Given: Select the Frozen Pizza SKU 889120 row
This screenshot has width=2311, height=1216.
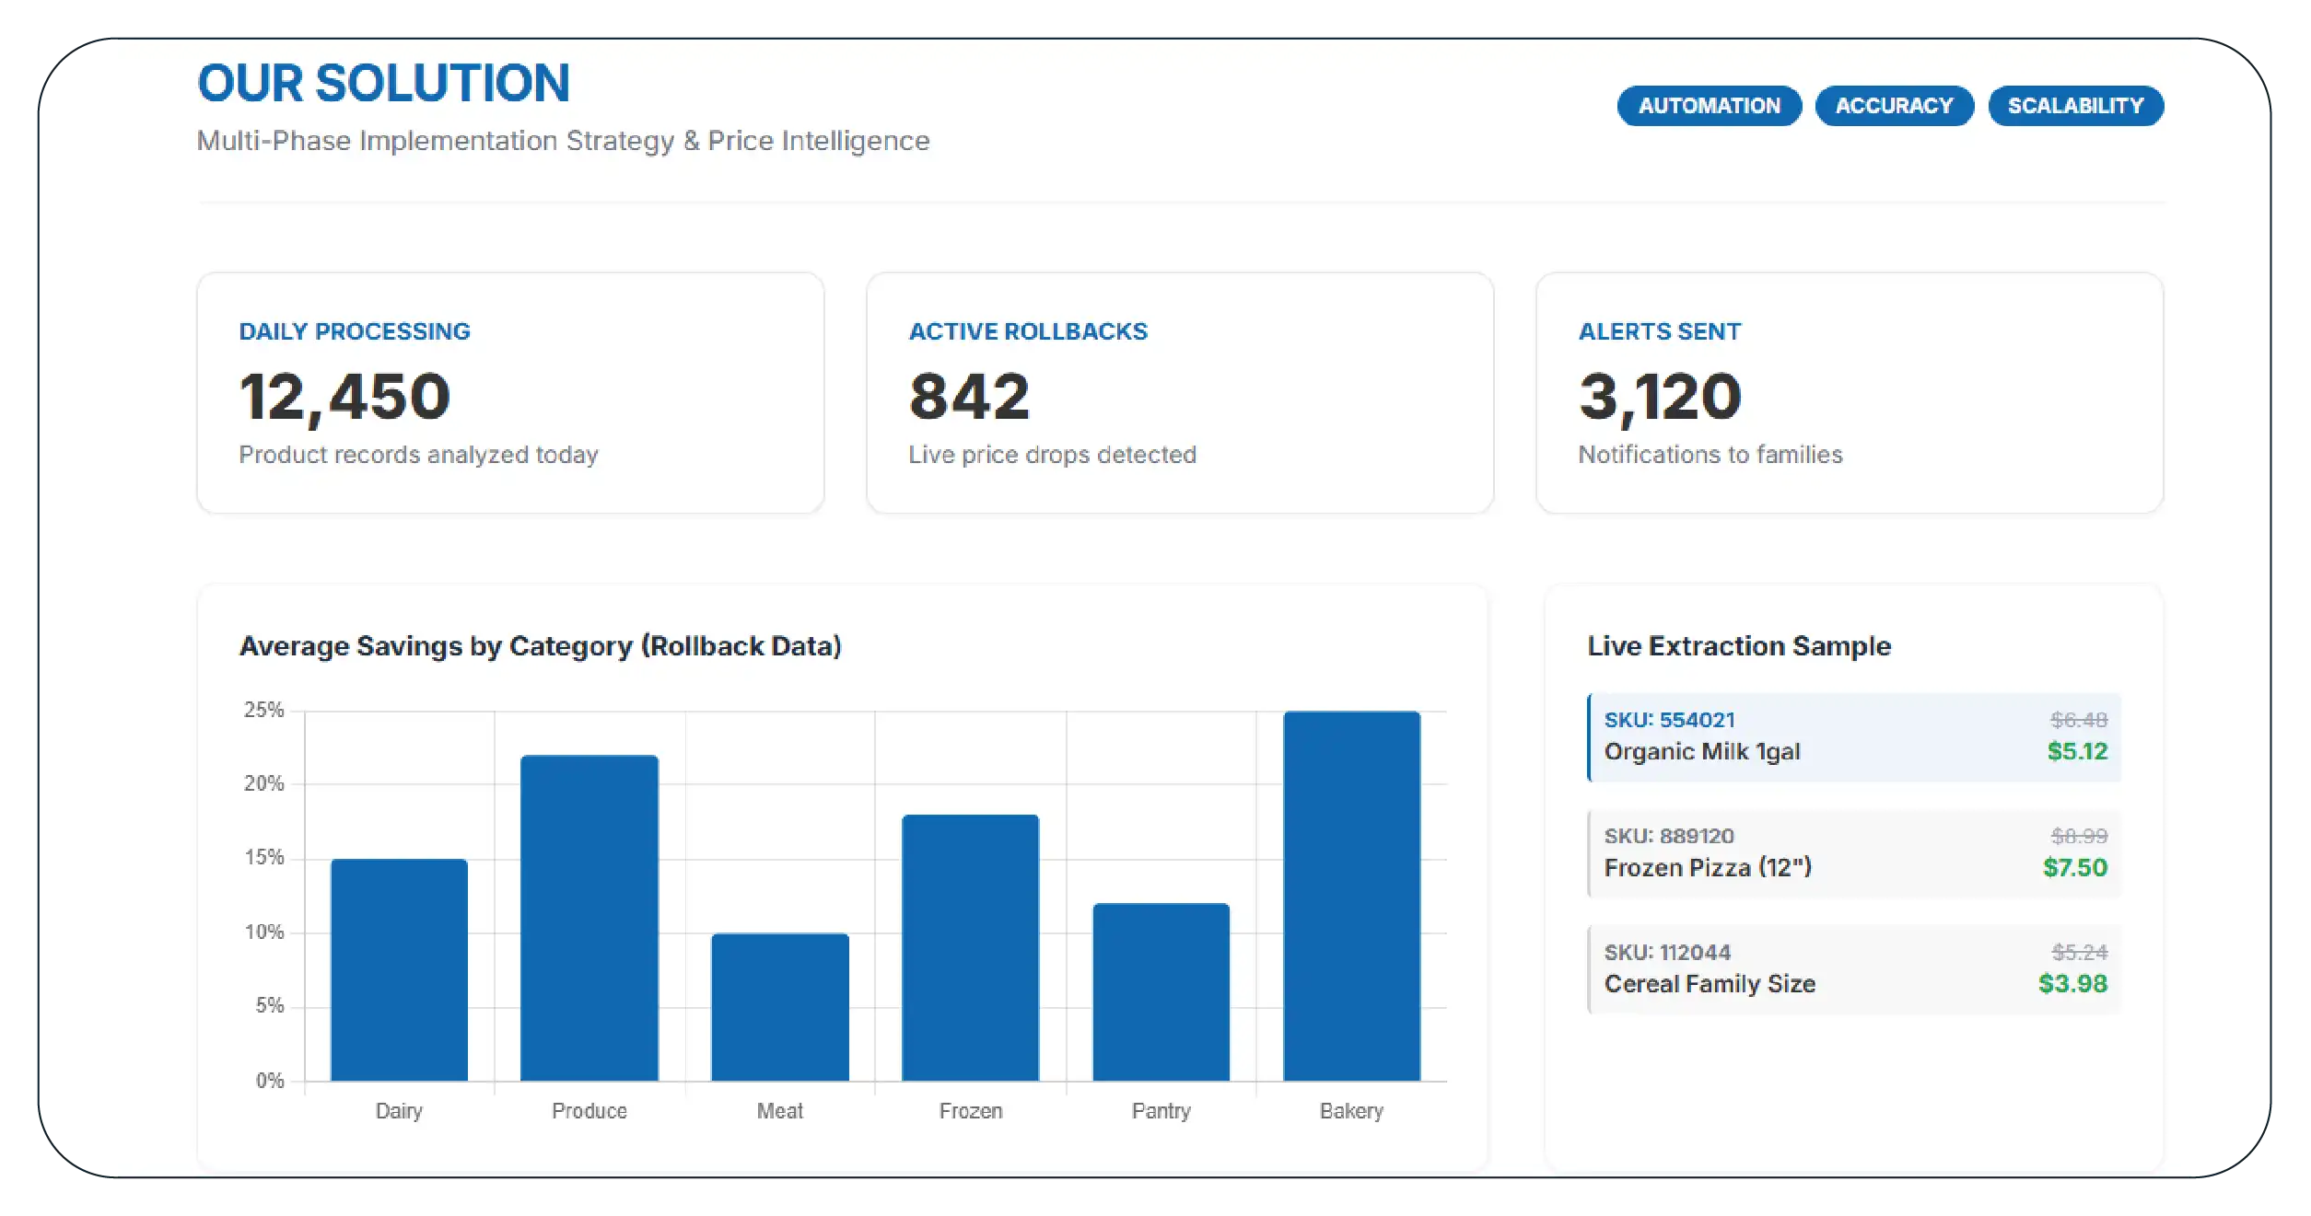Looking at the screenshot, I should [x=1853, y=852].
